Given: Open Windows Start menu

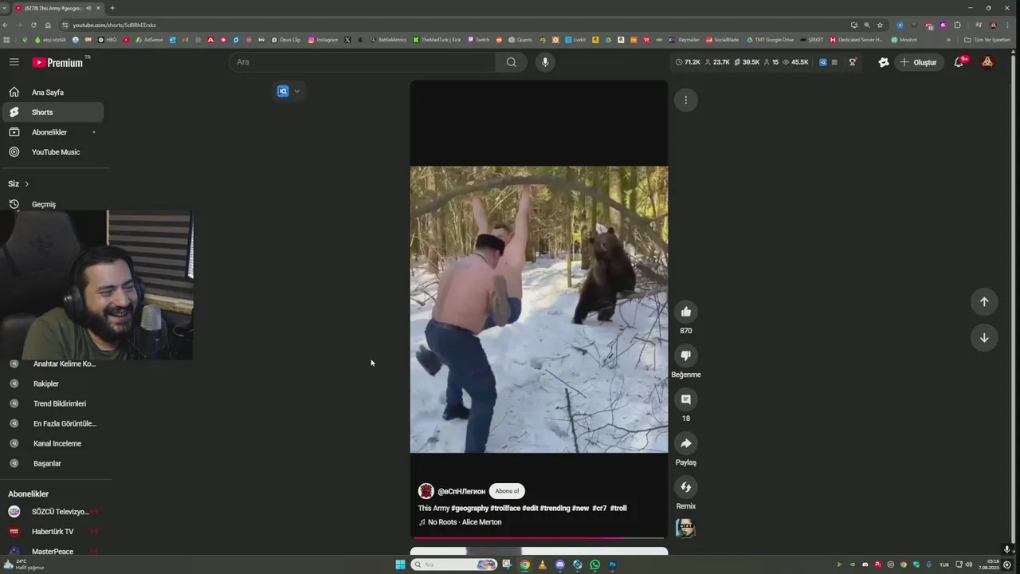Looking at the screenshot, I should [x=400, y=564].
